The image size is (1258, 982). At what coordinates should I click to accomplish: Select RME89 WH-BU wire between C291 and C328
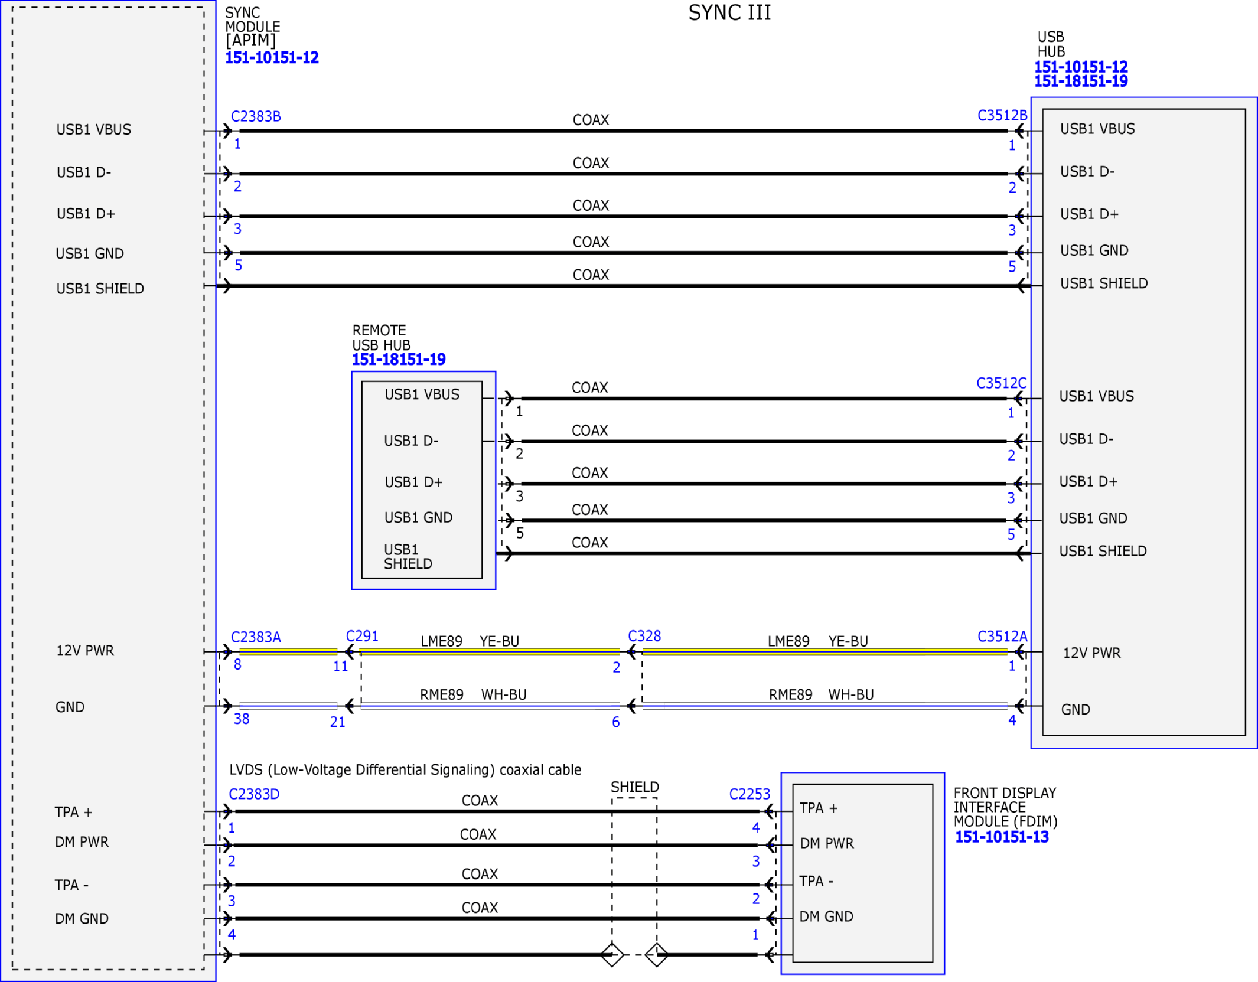pos(490,706)
